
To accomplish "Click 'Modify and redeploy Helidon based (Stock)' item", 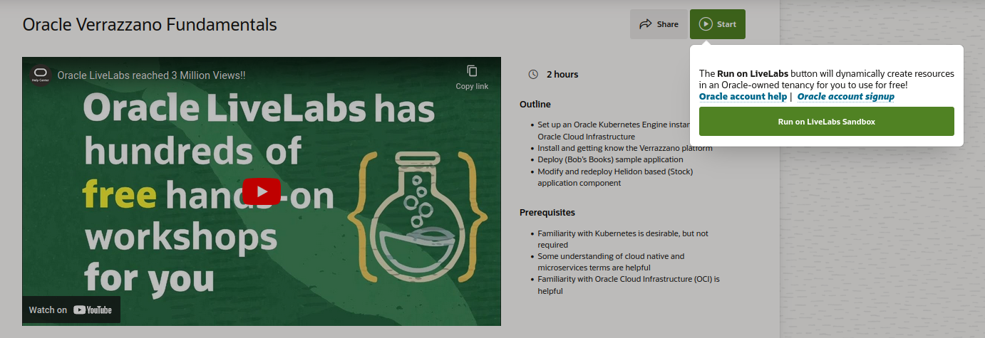I will coord(615,177).
